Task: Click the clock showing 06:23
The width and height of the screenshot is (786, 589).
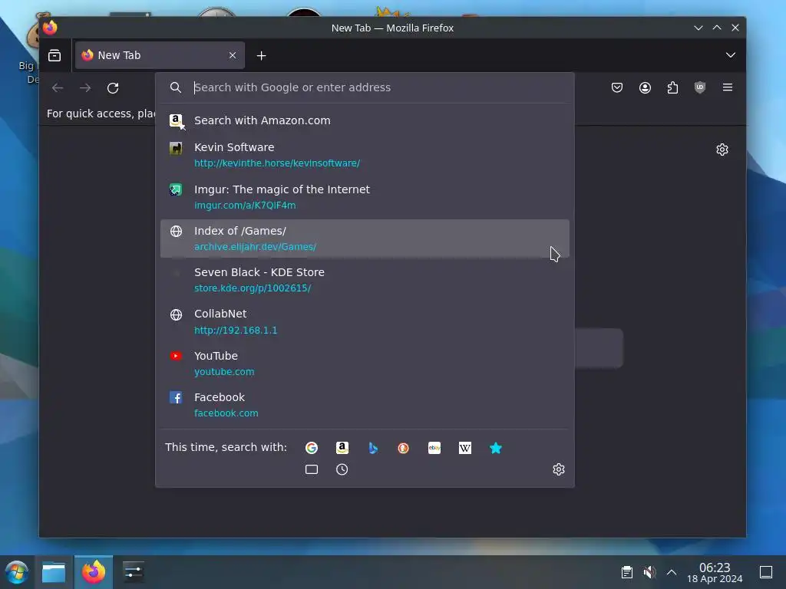Action: coord(715,572)
